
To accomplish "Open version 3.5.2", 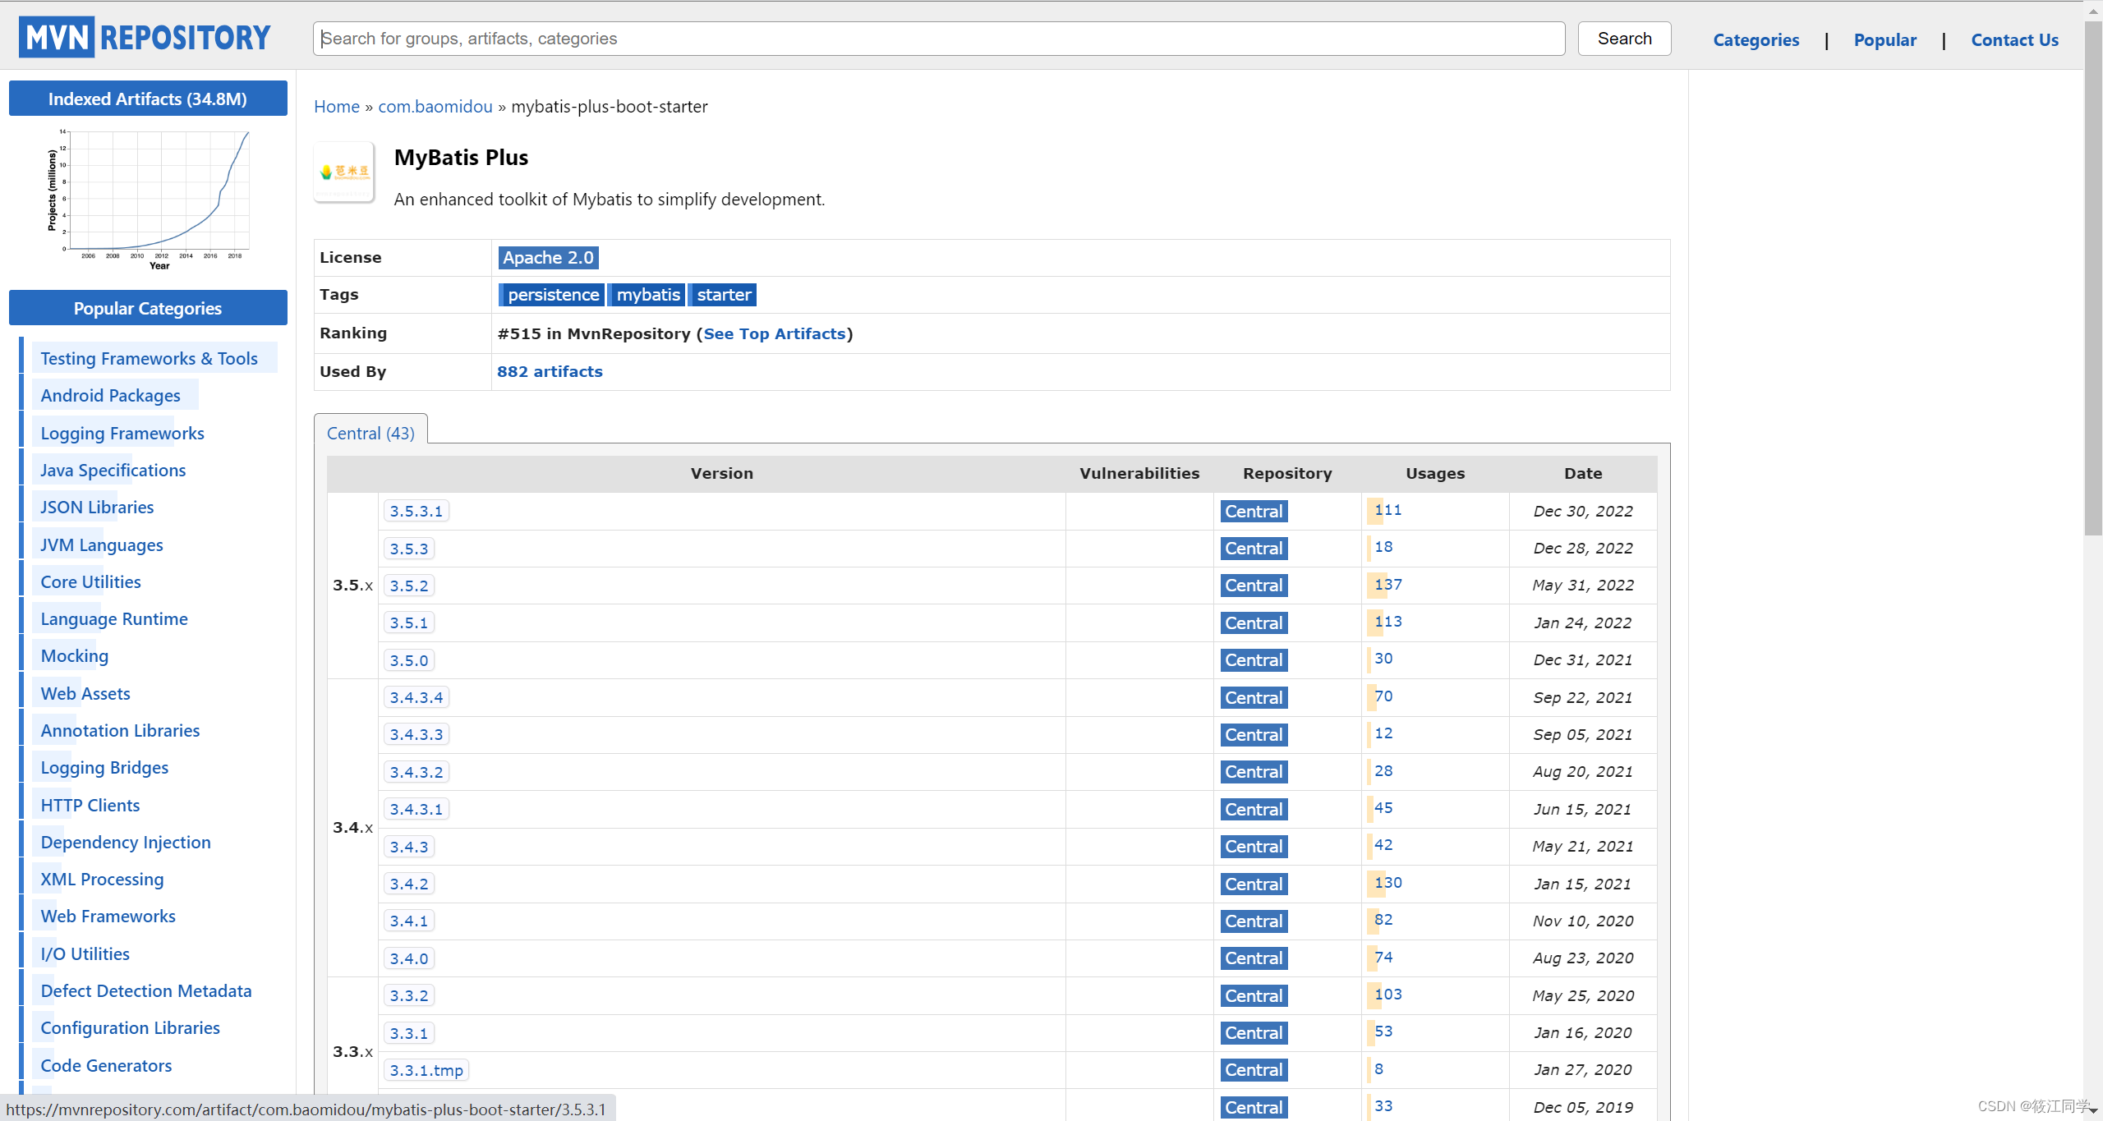I will (409, 586).
